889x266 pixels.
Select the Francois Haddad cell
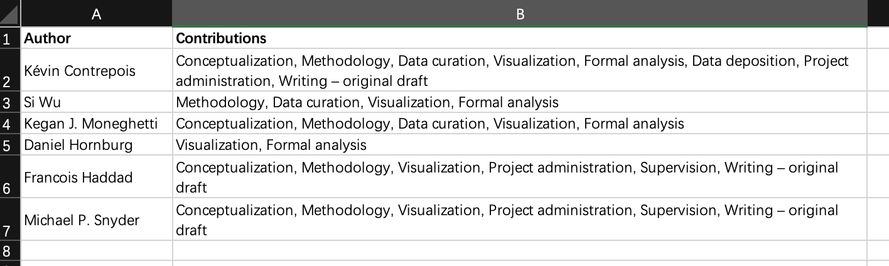[x=96, y=178]
